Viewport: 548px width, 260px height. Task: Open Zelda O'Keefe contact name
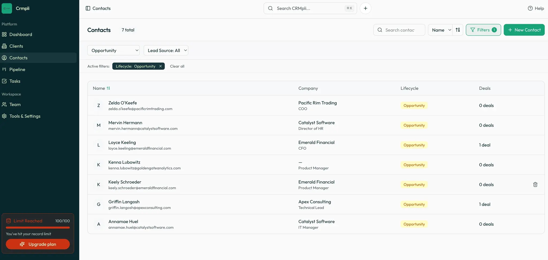tap(123, 103)
